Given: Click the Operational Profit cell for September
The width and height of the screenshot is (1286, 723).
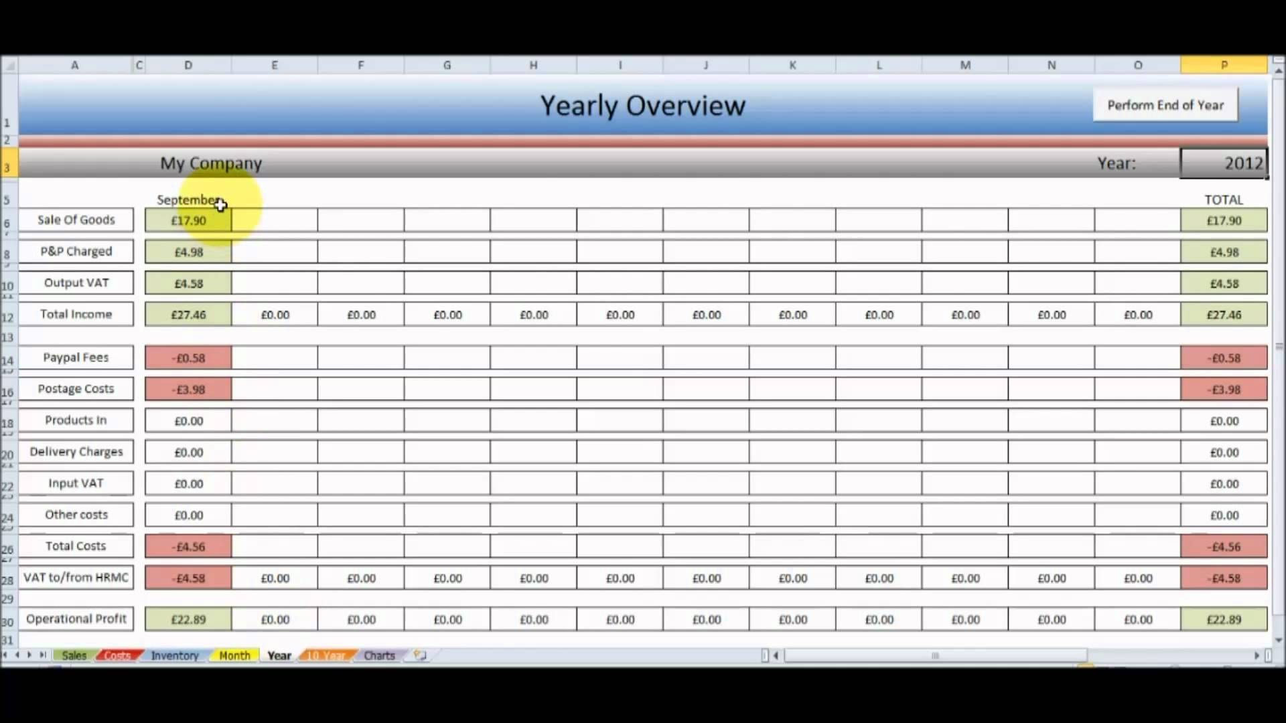Looking at the screenshot, I should click(188, 619).
